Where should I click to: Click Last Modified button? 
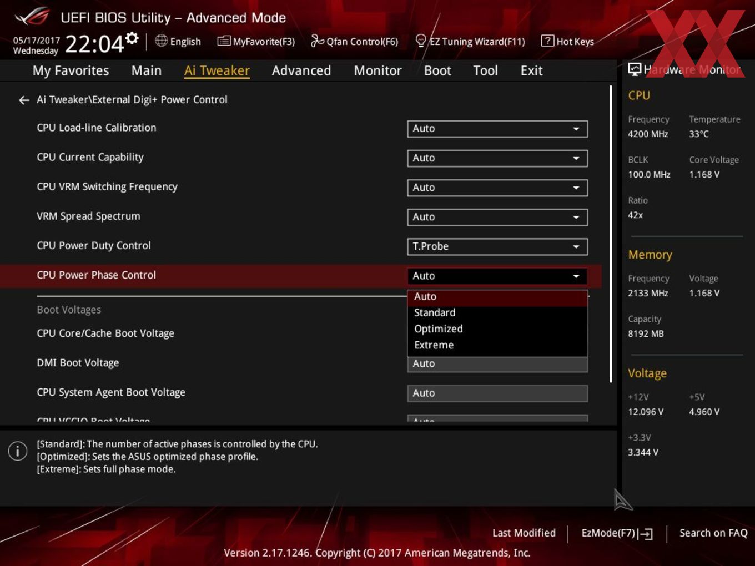[x=524, y=533]
